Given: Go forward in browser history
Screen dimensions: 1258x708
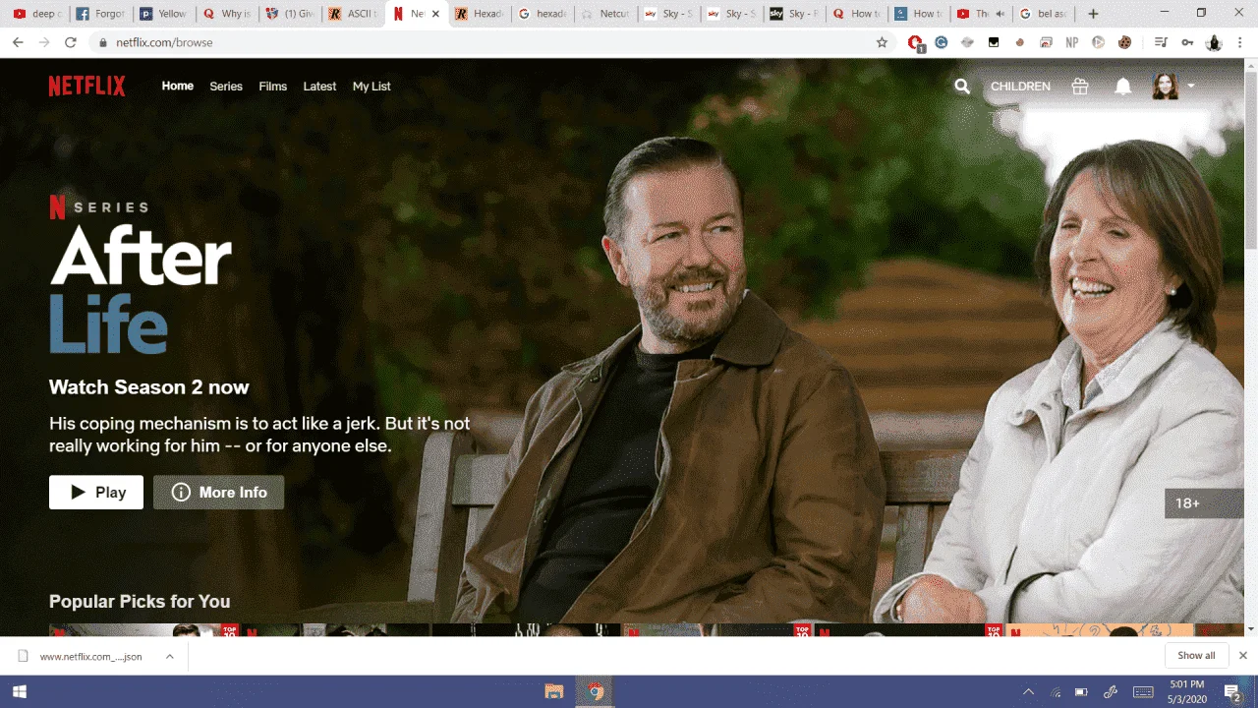Looking at the screenshot, I should 44,42.
